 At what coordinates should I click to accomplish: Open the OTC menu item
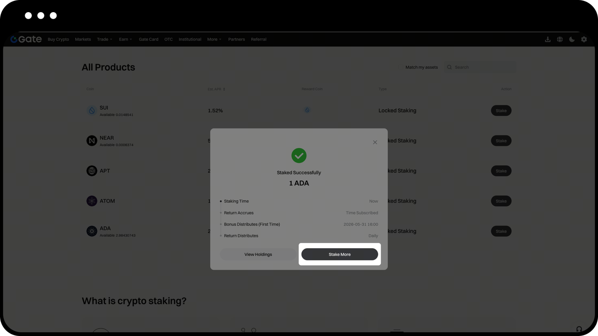point(169,39)
